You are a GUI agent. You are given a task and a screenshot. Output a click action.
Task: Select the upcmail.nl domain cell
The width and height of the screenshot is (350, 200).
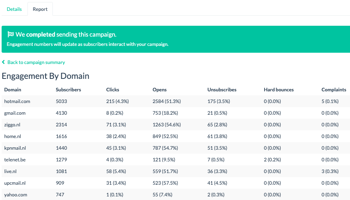point(15,183)
